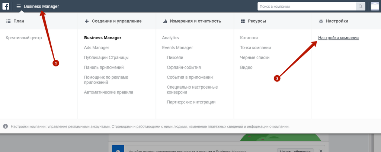This screenshot has width=381, height=152.
Task: Open Events Manager
Action: (177, 48)
